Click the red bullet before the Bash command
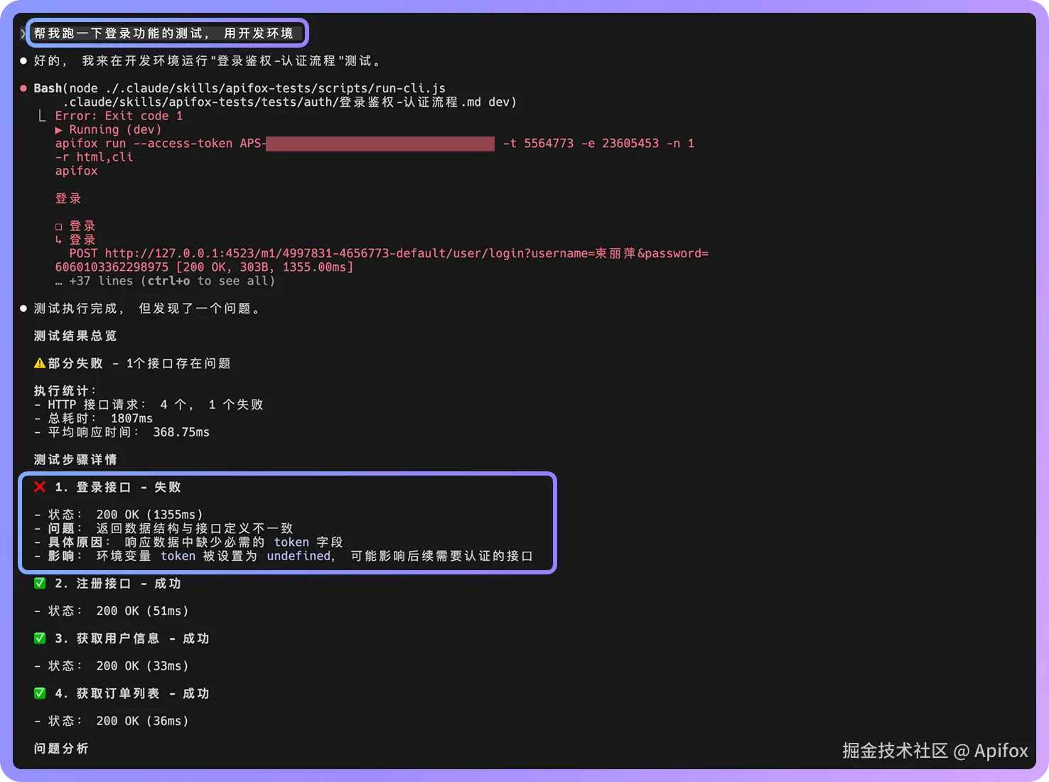This screenshot has height=782, width=1049. point(23,88)
